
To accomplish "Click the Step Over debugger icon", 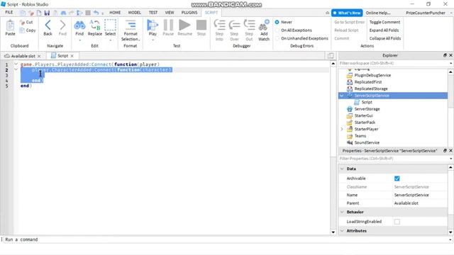I will point(234,25).
